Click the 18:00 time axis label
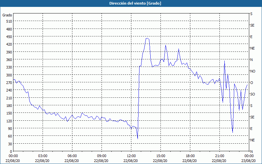The image size is (262, 164). click(x=190, y=156)
